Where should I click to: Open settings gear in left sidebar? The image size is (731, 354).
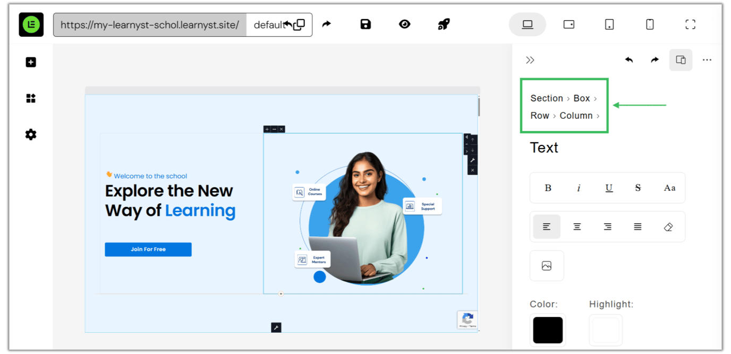(x=31, y=135)
